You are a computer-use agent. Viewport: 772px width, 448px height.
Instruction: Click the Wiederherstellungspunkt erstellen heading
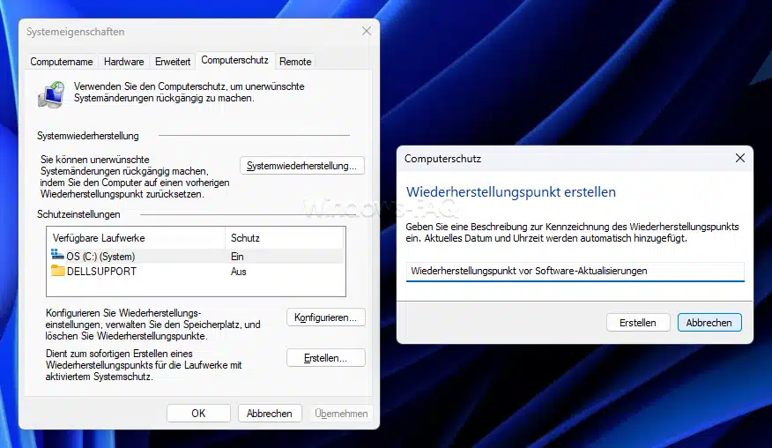click(x=510, y=191)
